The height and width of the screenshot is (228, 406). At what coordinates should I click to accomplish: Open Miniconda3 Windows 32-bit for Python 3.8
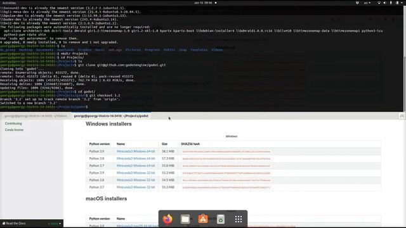click(x=136, y=180)
